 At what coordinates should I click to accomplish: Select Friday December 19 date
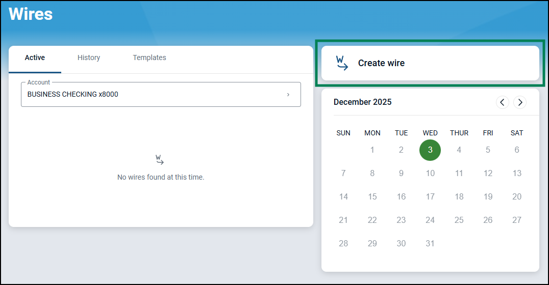488,197
